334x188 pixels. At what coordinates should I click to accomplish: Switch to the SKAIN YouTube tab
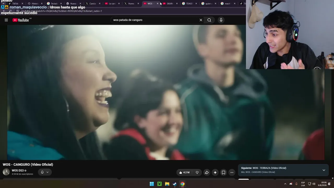170,4
